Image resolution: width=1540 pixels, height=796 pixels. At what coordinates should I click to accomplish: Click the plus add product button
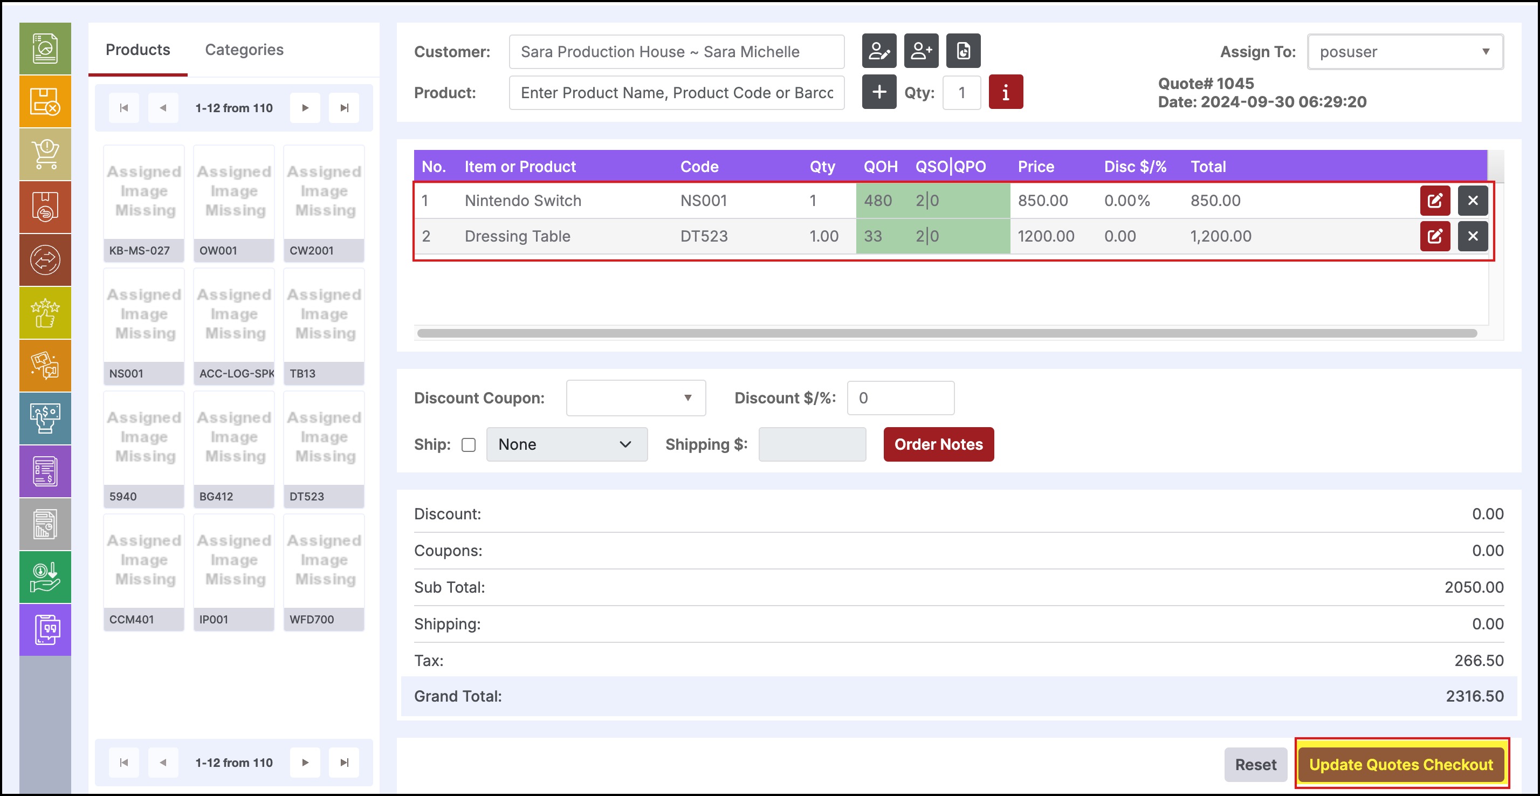point(879,92)
